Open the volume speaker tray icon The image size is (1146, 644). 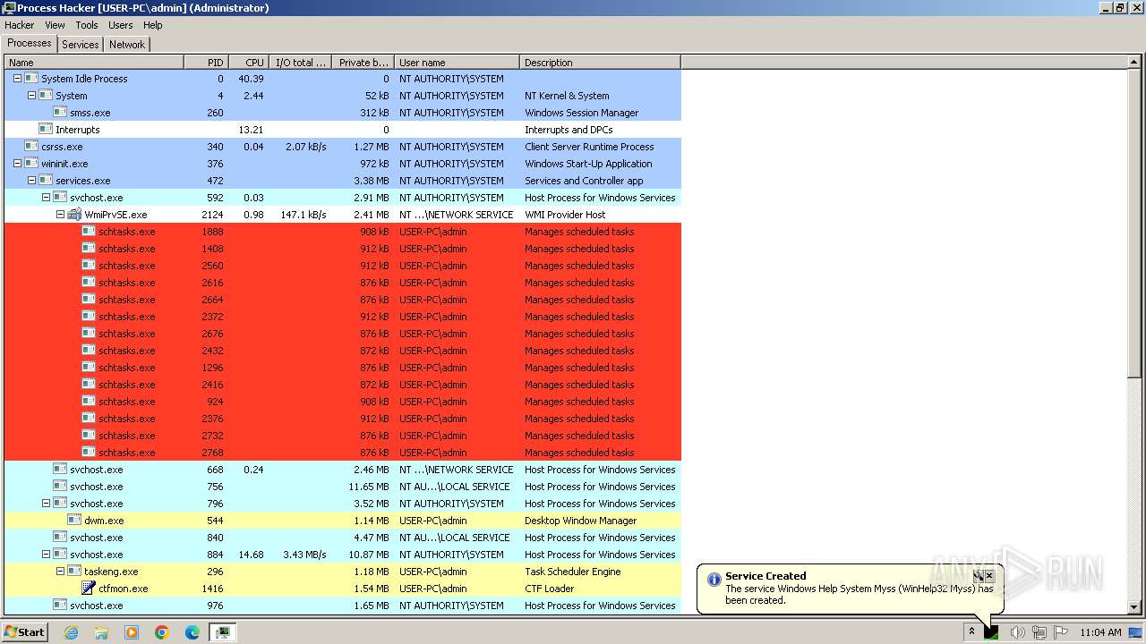[x=1017, y=632]
